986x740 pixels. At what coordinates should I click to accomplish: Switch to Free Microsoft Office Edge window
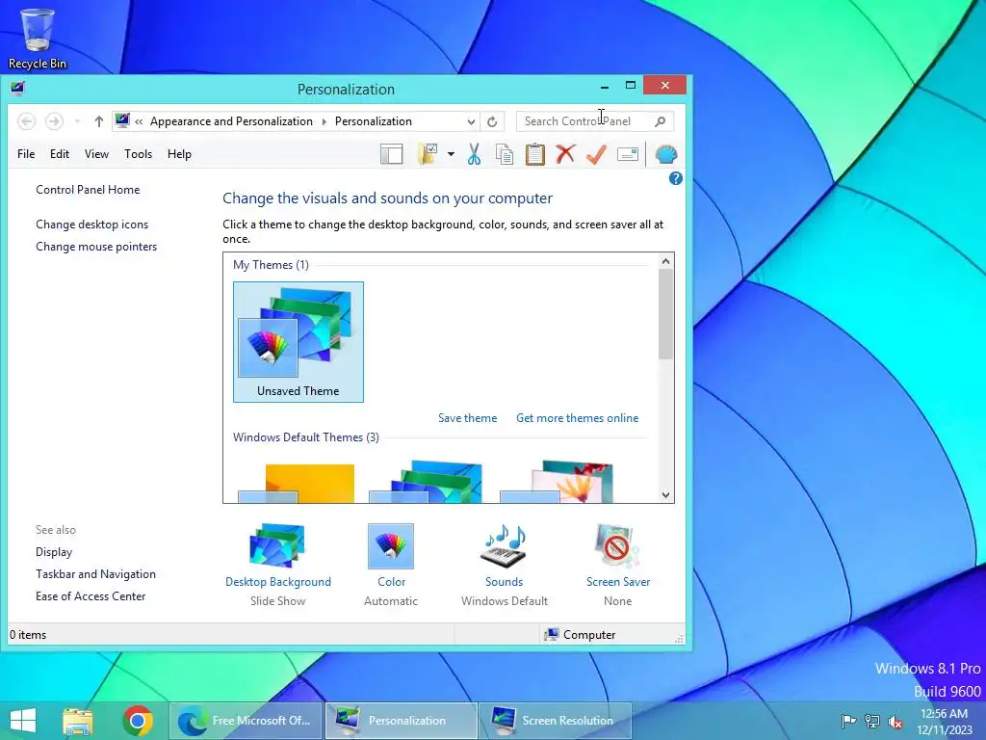click(246, 721)
